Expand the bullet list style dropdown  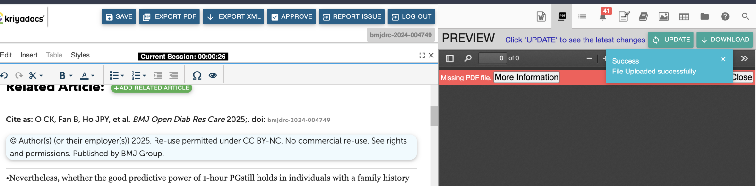tap(122, 76)
